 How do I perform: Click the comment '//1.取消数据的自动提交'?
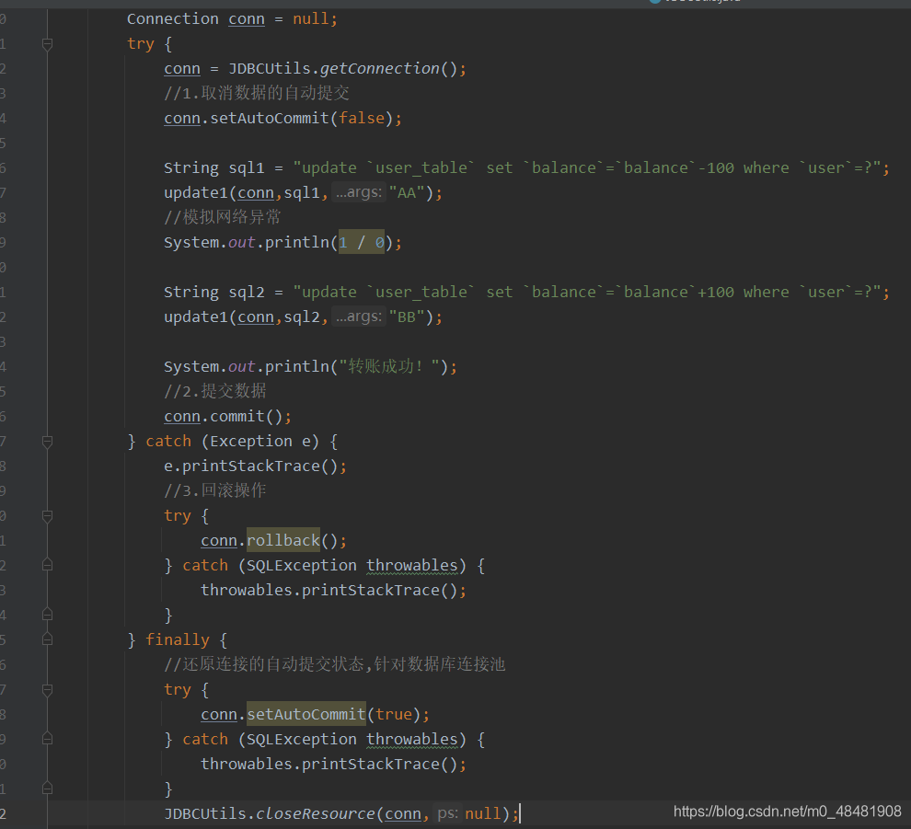pos(256,93)
